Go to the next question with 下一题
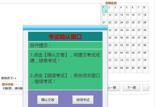This screenshot has width=155, height=107. click(x=131, y=88)
